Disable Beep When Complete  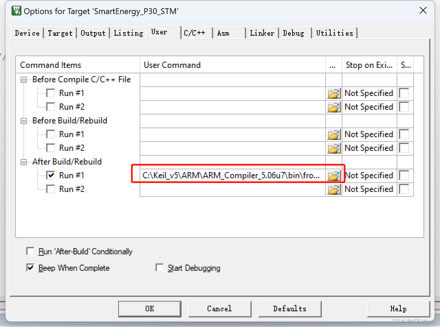(x=30, y=268)
